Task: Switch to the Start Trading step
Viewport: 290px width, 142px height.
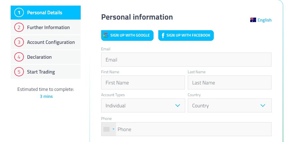Action: (41, 72)
